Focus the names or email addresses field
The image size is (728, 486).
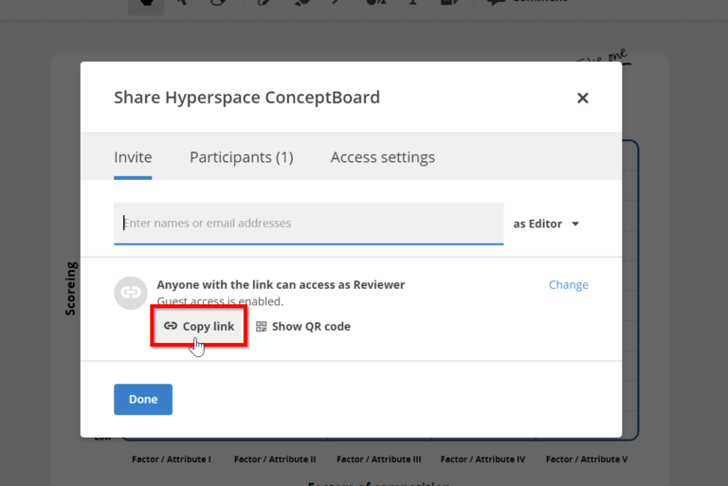[x=308, y=224]
